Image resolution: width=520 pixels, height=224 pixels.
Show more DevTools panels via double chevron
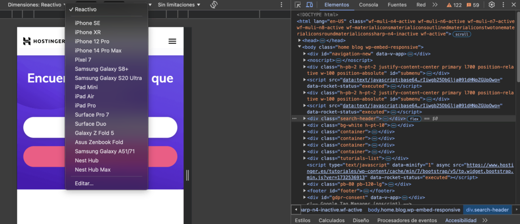click(435, 5)
